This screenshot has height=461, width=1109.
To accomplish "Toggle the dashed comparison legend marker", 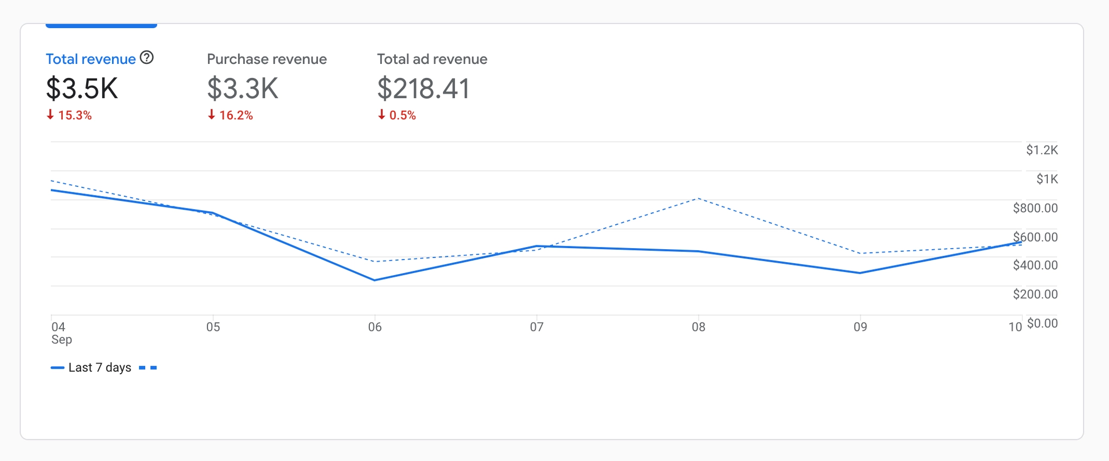I will pyautogui.click(x=148, y=368).
